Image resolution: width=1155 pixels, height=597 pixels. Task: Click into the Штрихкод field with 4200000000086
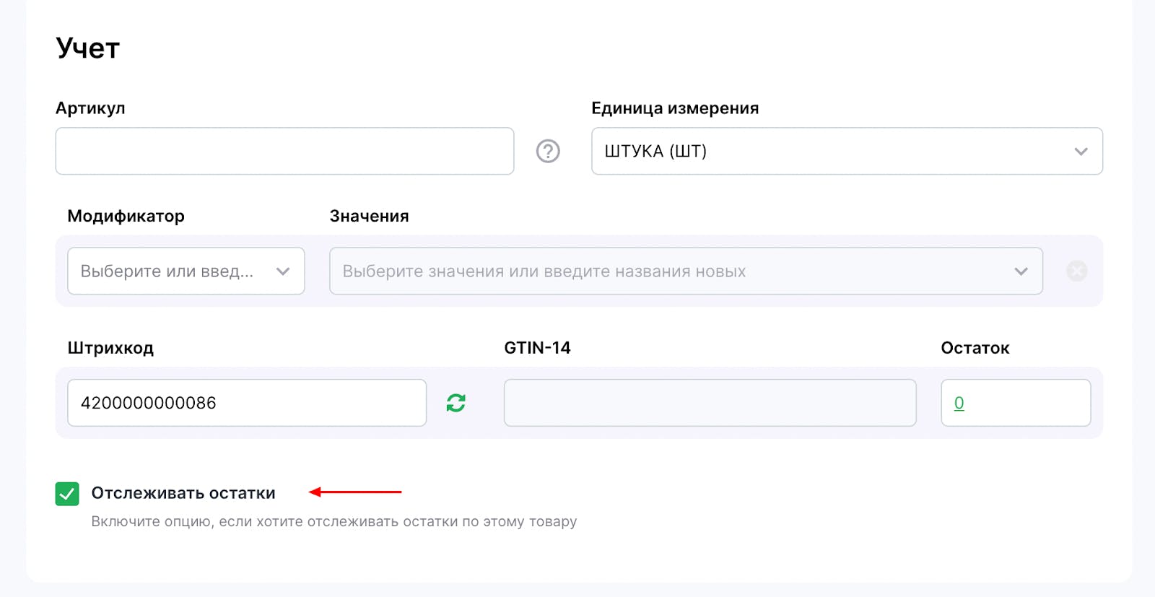coord(247,403)
